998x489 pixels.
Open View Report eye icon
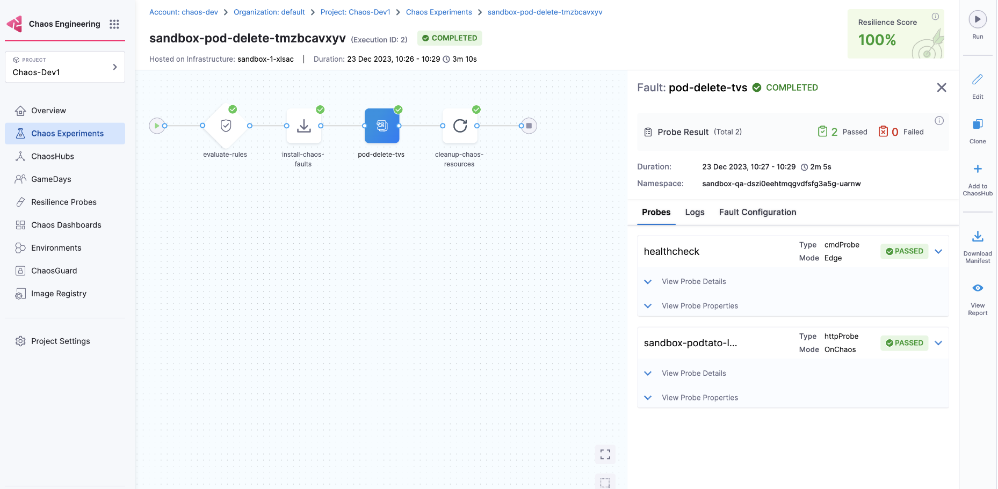pyautogui.click(x=977, y=288)
